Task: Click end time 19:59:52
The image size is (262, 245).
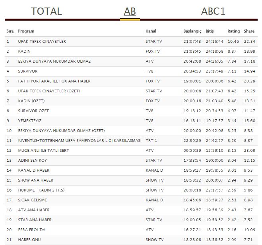Action: coord(215,220)
